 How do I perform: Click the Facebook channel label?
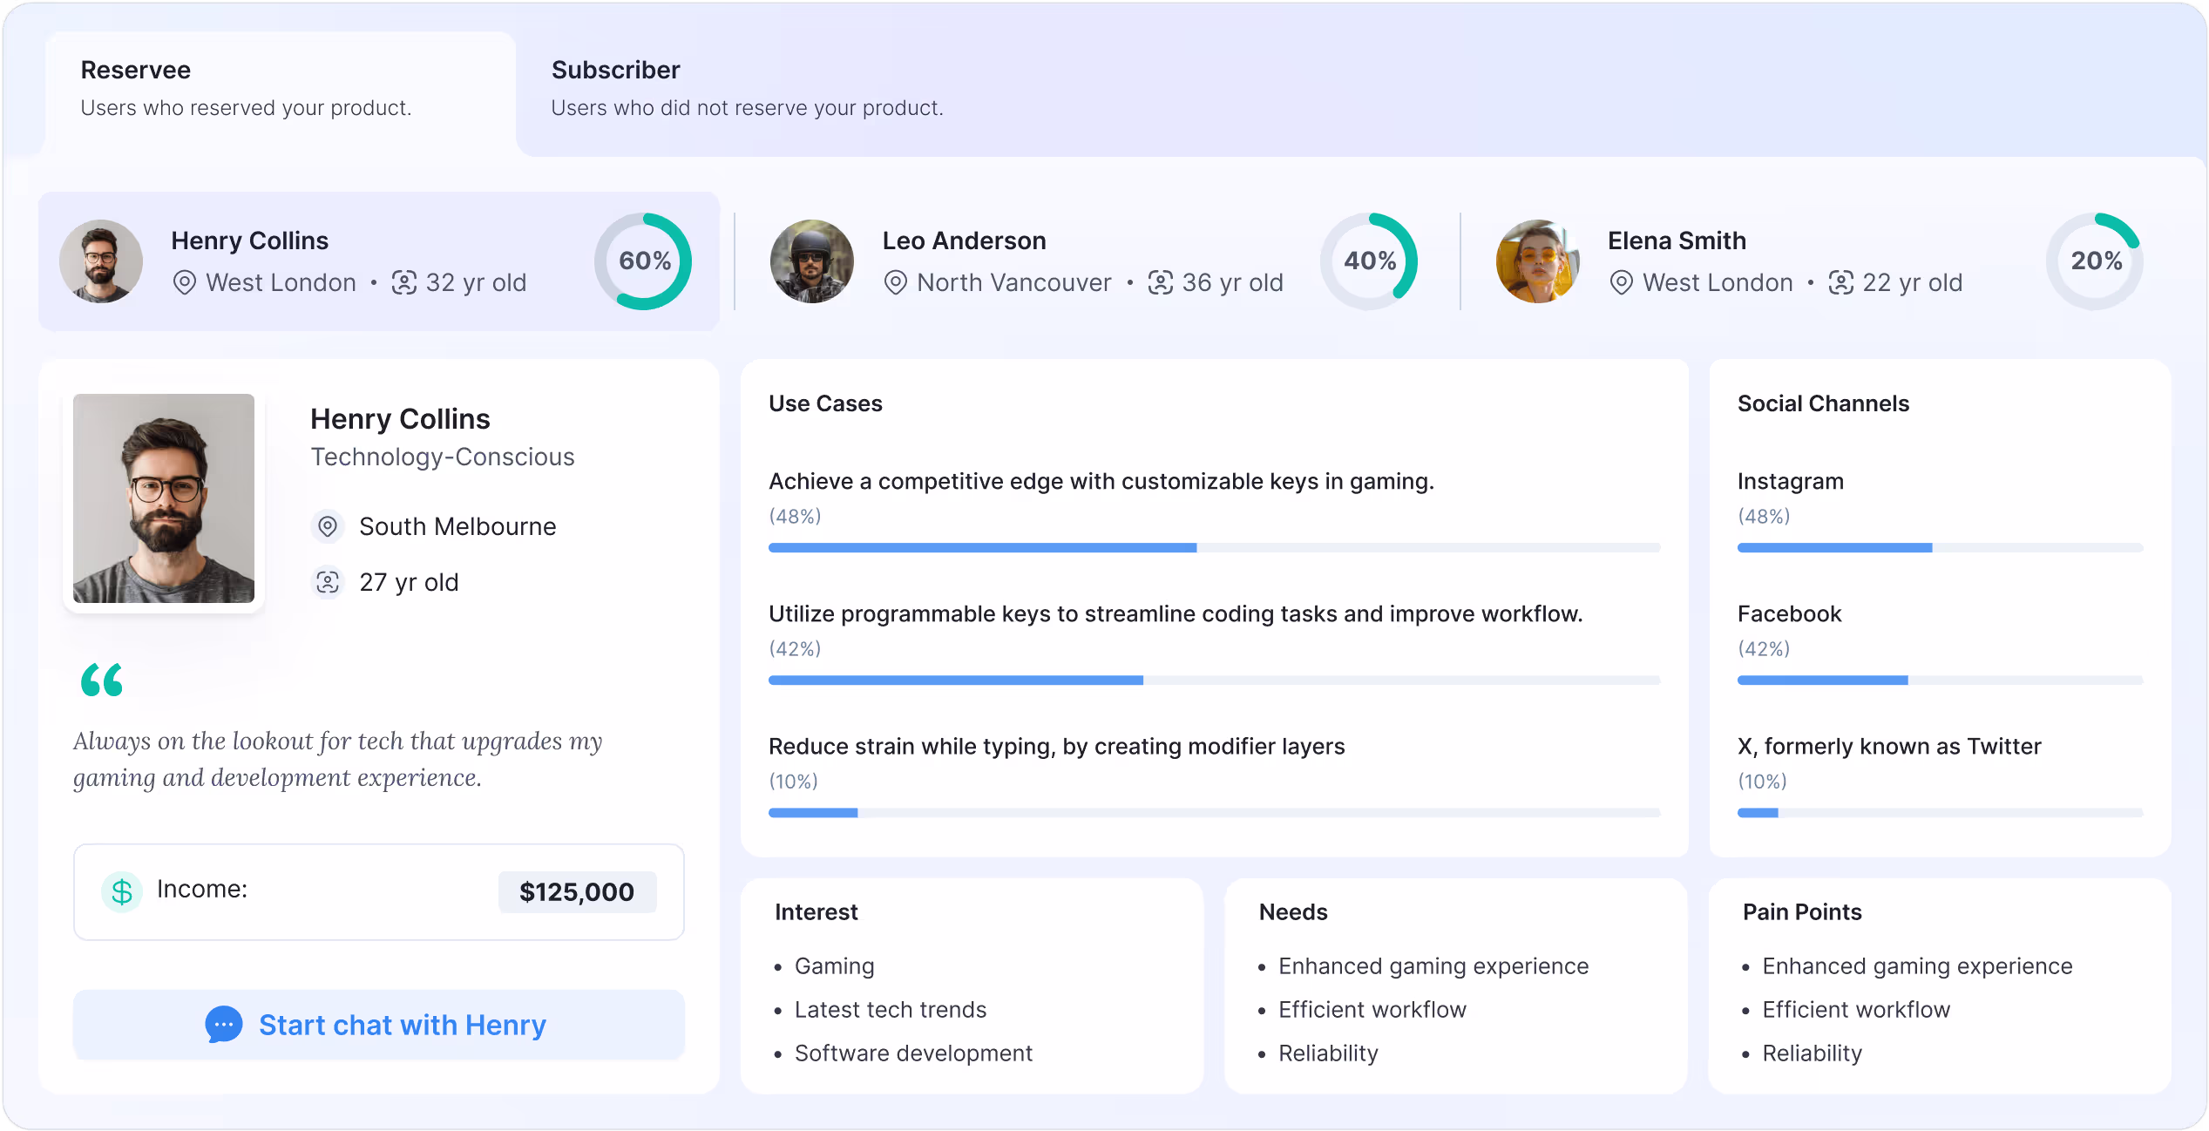(1790, 613)
